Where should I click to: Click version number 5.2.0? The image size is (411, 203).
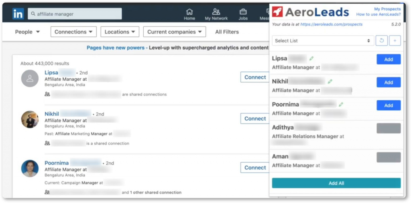tap(396, 24)
